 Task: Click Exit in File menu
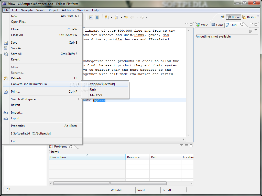coord(43,141)
